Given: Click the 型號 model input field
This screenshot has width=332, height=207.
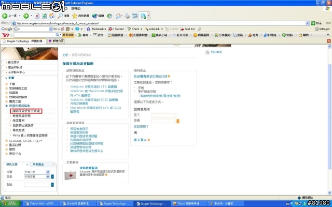Looking at the screenshot, I should (37, 185).
